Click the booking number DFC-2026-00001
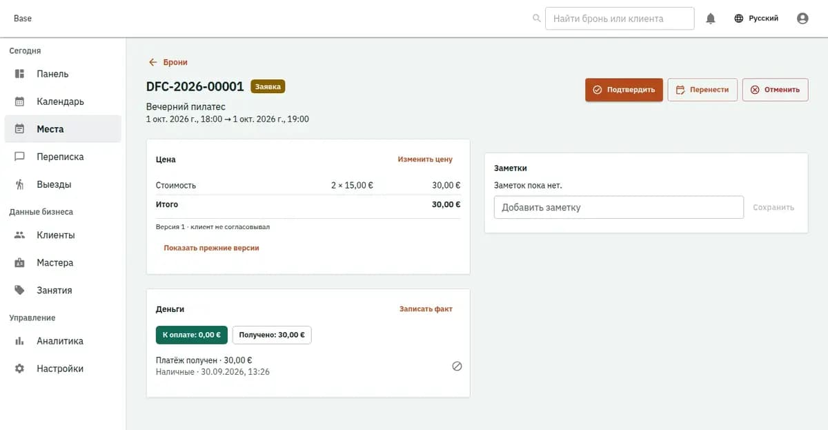Viewport: 828px width, 430px height. 195,86
